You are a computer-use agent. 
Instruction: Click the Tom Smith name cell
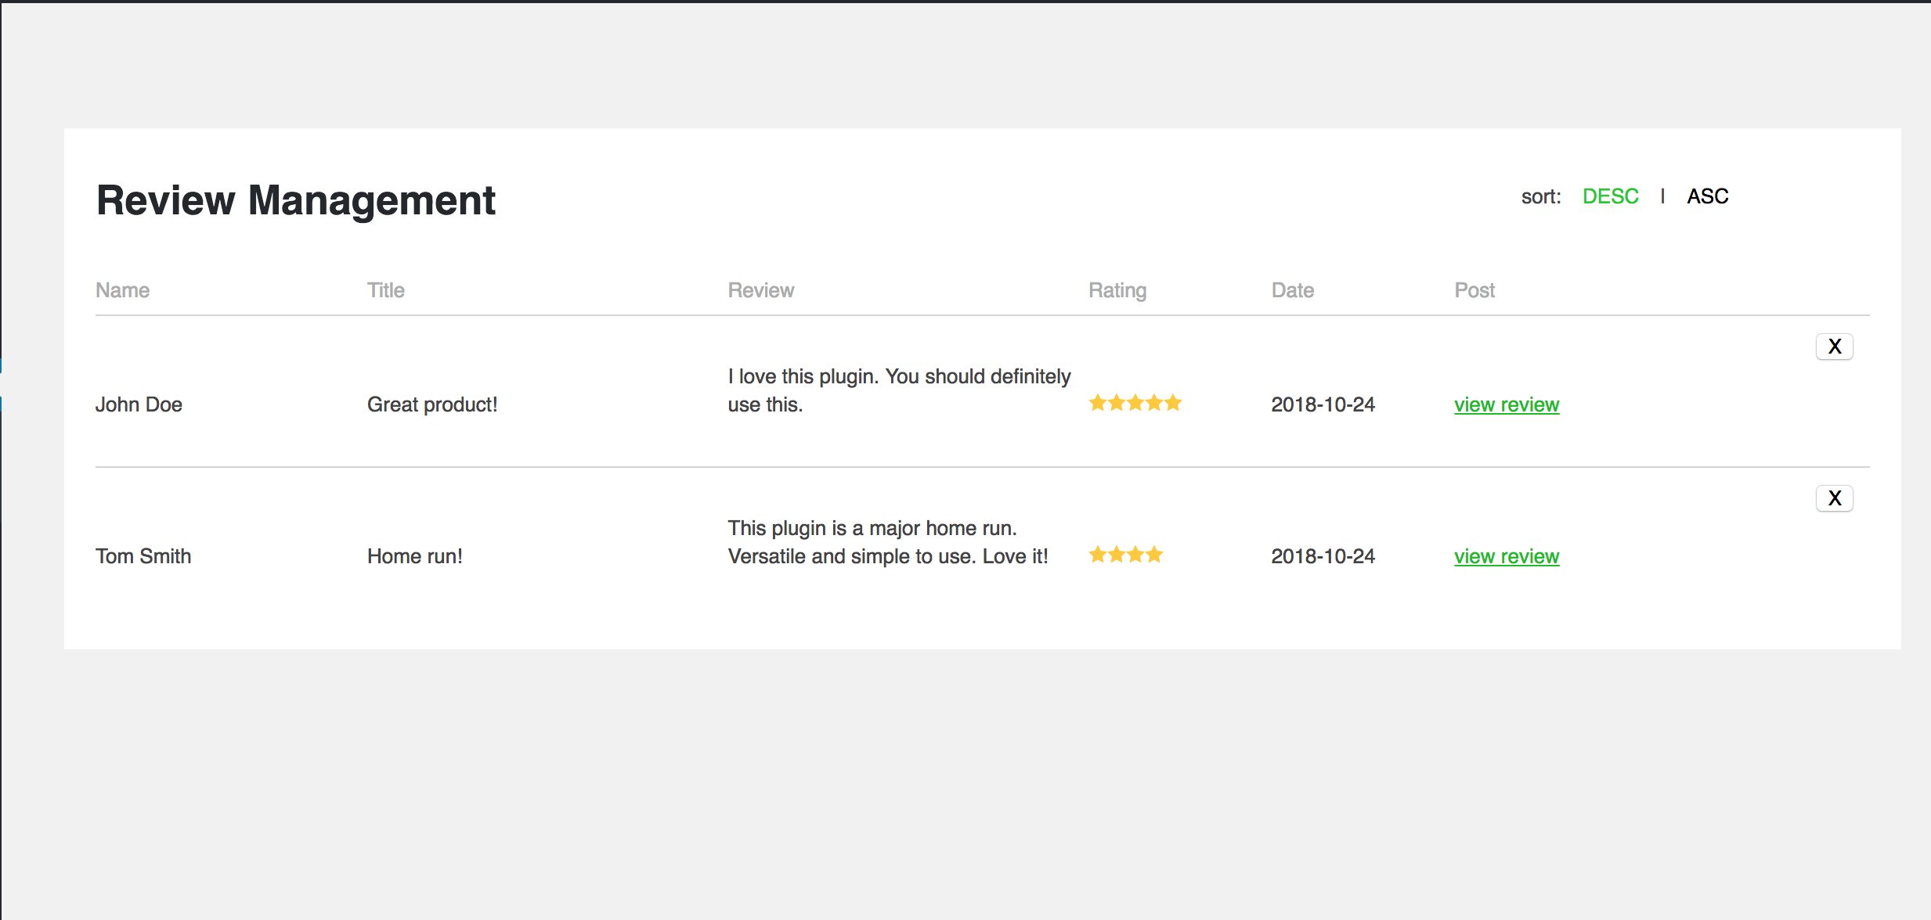(x=143, y=556)
